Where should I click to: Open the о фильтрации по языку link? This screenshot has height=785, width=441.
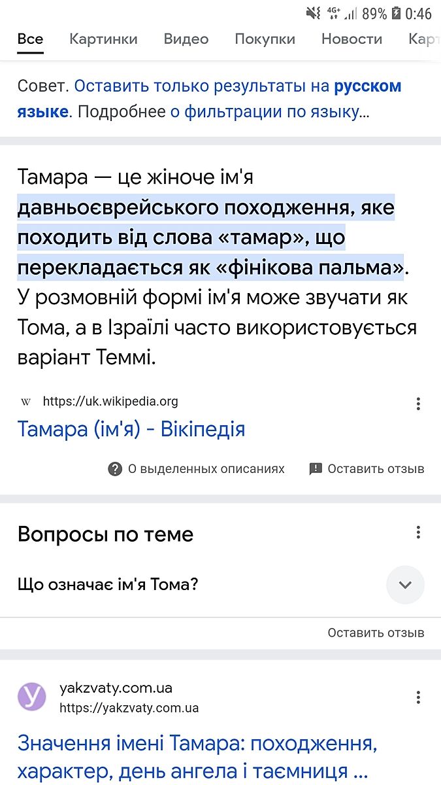[264, 112]
